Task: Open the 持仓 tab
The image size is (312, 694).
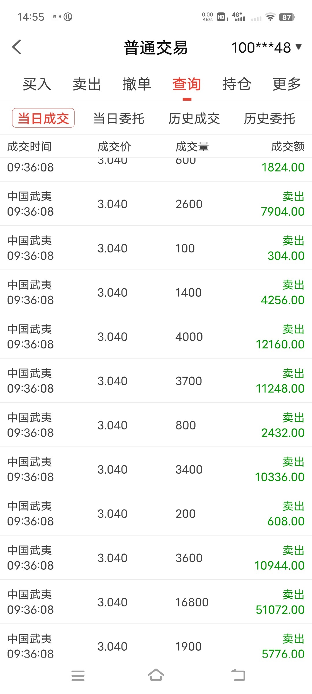Action: click(x=237, y=84)
